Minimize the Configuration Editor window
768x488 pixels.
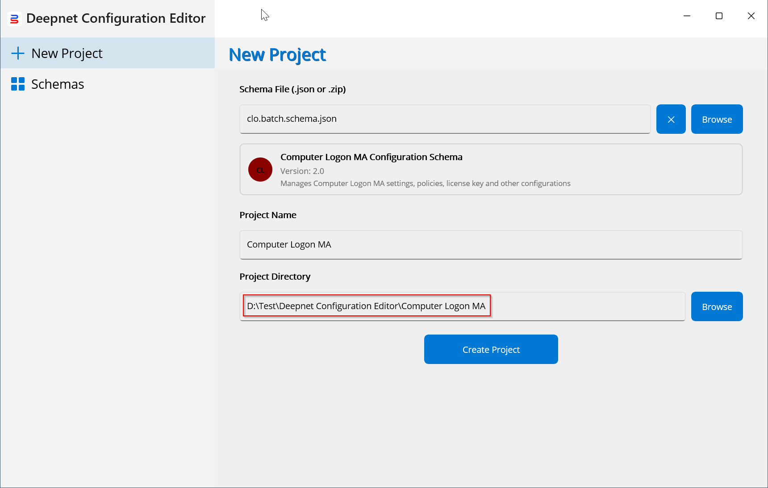(x=687, y=16)
